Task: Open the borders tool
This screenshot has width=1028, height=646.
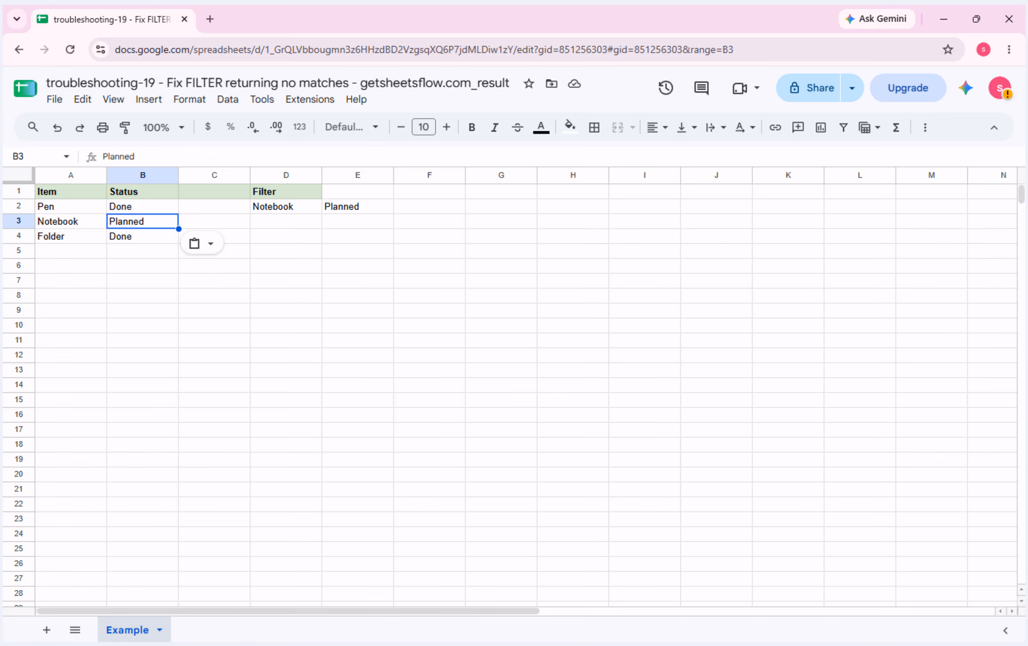Action: pos(594,127)
